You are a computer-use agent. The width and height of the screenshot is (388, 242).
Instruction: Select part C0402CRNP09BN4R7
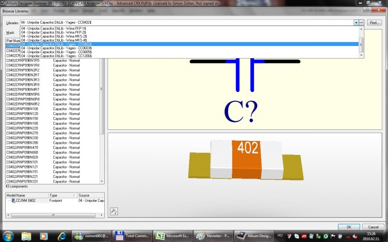[x=52, y=90]
